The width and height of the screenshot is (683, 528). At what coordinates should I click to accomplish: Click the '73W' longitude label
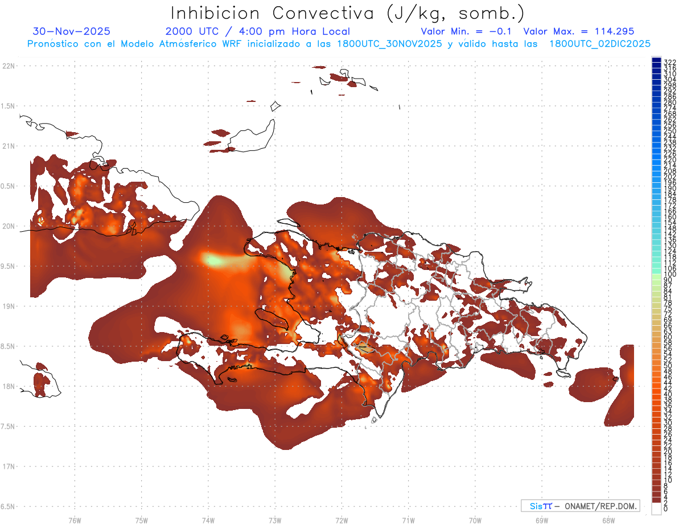(275, 520)
